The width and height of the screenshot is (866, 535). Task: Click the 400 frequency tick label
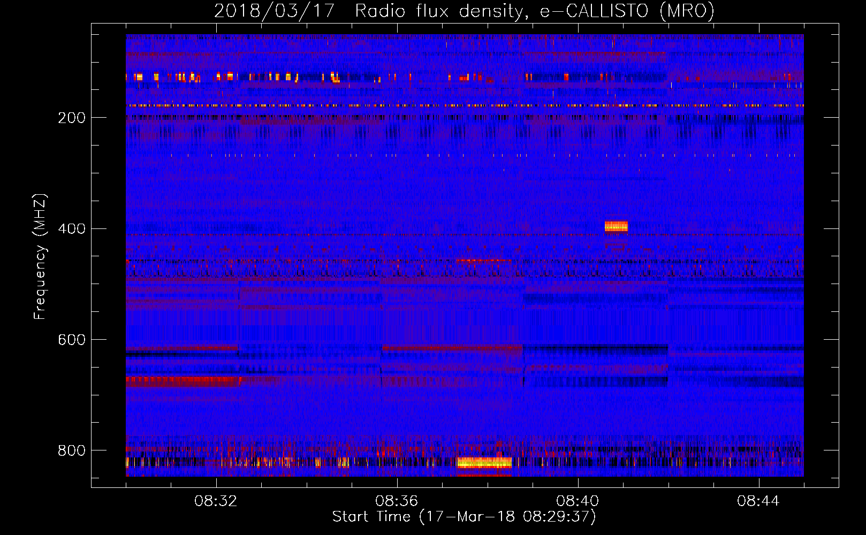[x=72, y=229]
